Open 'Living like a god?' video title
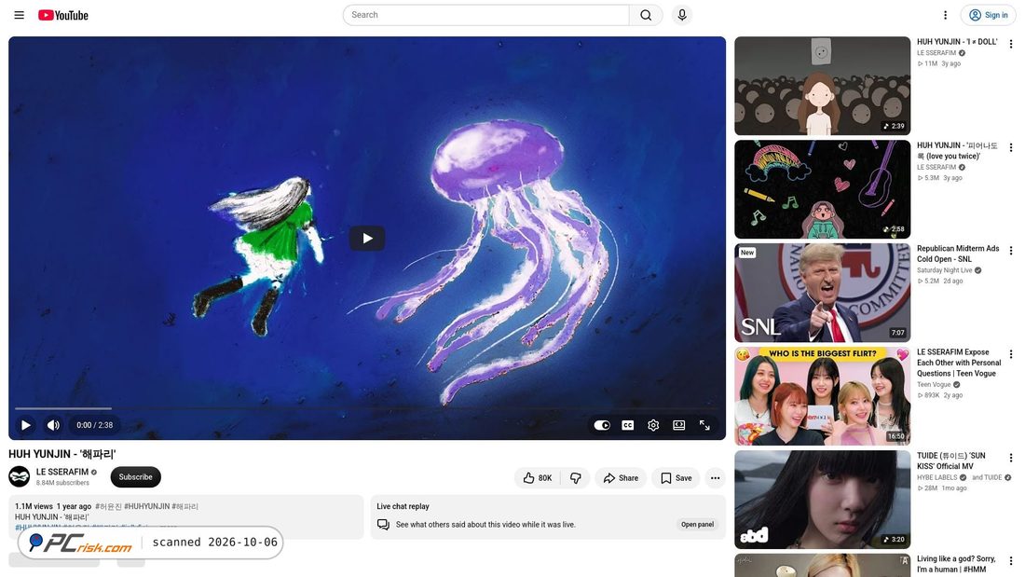The image size is (1025, 577). pyautogui.click(x=956, y=564)
